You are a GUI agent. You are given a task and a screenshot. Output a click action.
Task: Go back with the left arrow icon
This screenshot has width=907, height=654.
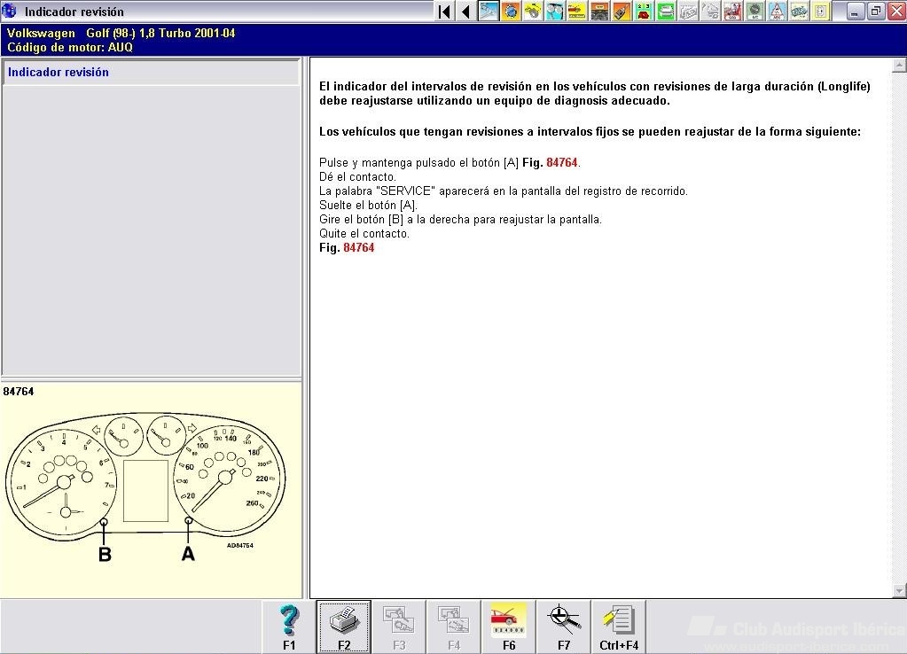[x=465, y=12]
